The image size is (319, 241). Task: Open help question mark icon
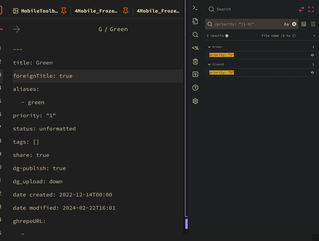195,88
